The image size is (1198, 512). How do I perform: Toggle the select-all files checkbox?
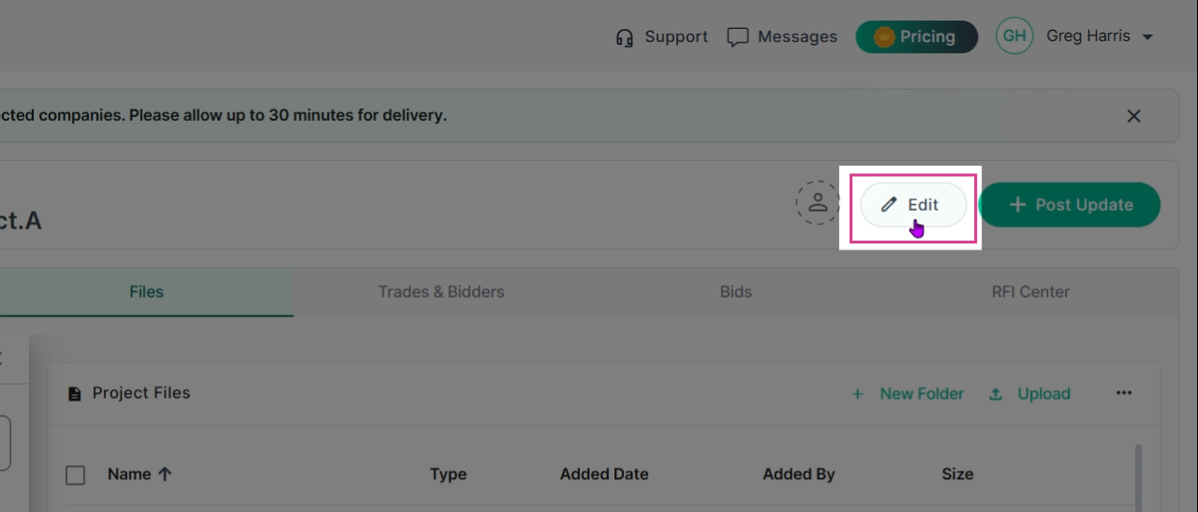(x=76, y=475)
